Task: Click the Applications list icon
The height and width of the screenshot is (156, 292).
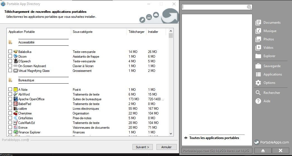Action: [258, 74]
